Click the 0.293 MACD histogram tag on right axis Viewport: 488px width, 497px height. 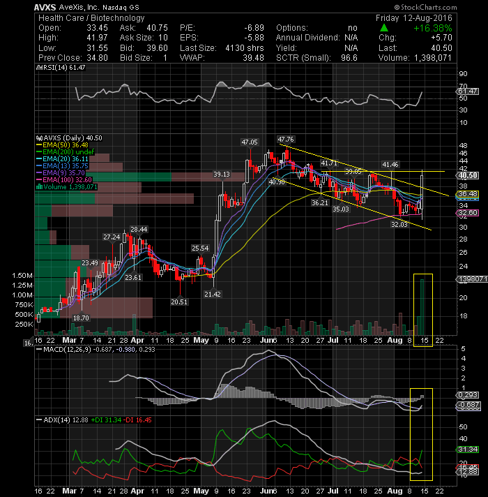click(x=467, y=395)
